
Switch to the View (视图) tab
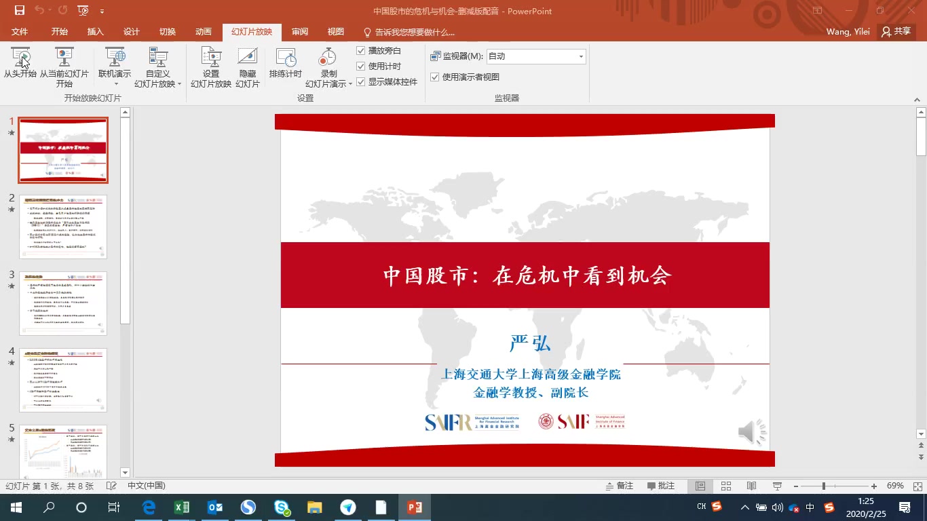[x=336, y=32]
